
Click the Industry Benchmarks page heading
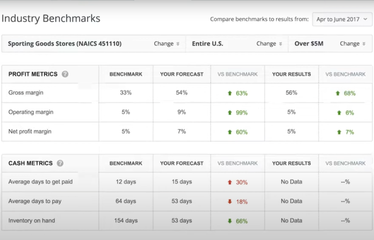pyautogui.click(x=51, y=18)
